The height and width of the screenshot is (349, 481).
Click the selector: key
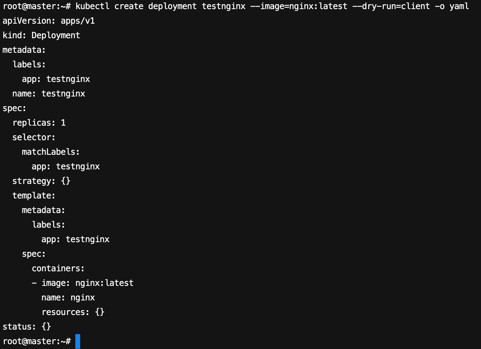pos(34,137)
